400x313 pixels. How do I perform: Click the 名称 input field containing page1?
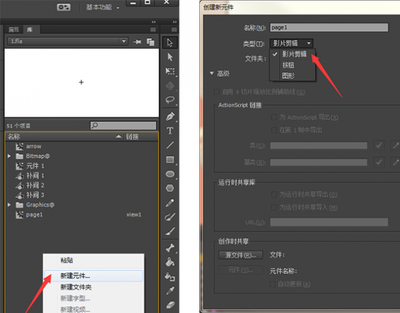[x=329, y=28]
